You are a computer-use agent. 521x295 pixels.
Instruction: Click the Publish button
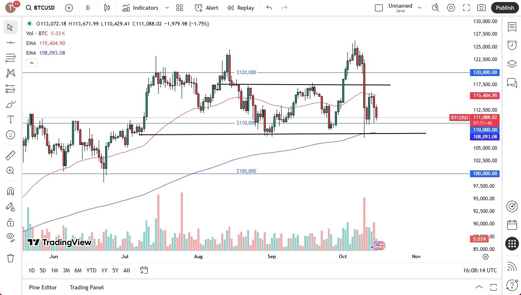pyautogui.click(x=504, y=7)
